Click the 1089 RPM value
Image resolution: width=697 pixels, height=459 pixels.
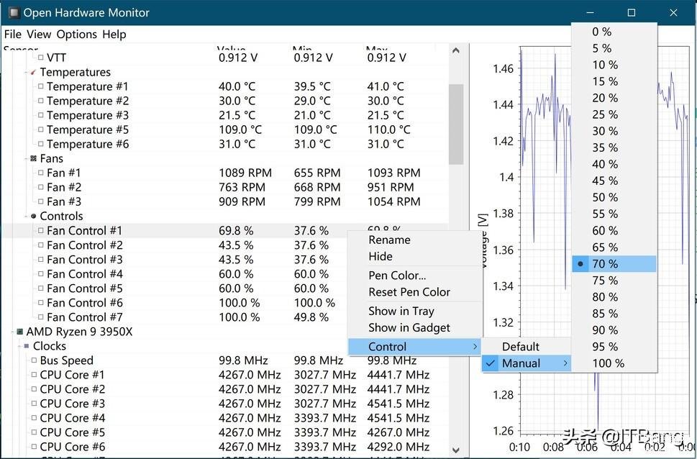click(x=245, y=173)
